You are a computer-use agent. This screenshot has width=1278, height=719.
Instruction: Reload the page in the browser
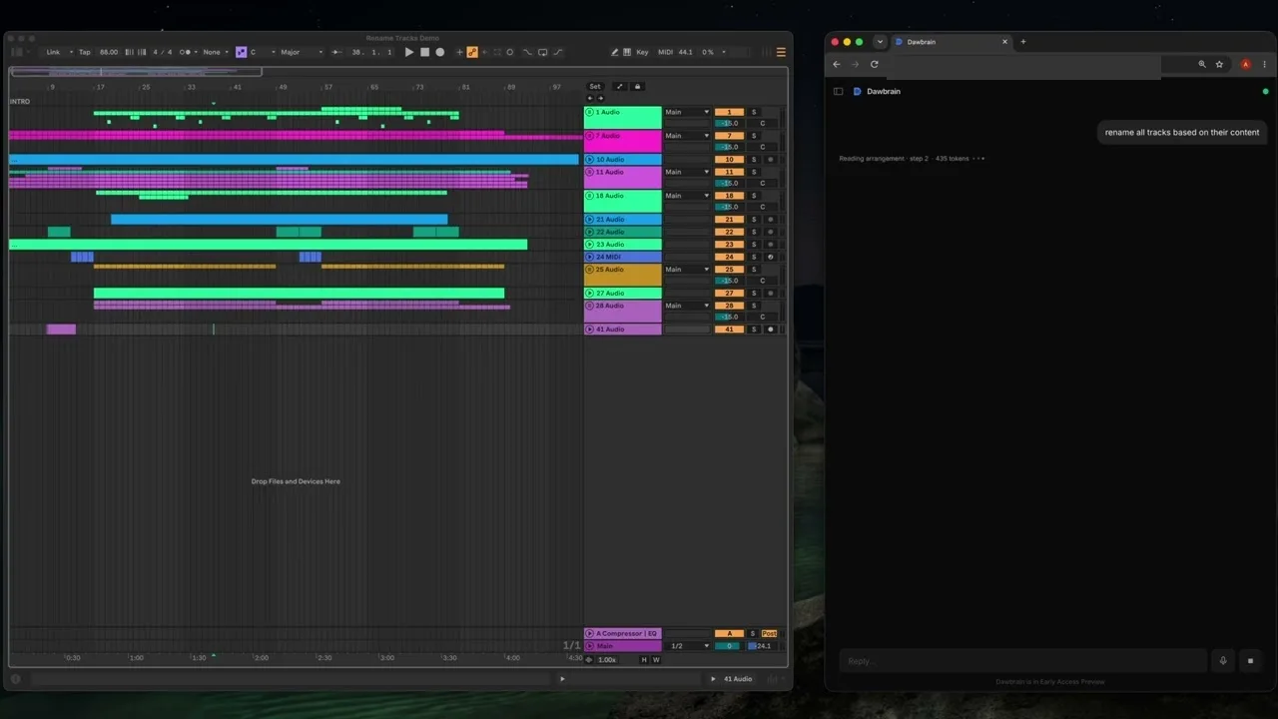pyautogui.click(x=874, y=64)
